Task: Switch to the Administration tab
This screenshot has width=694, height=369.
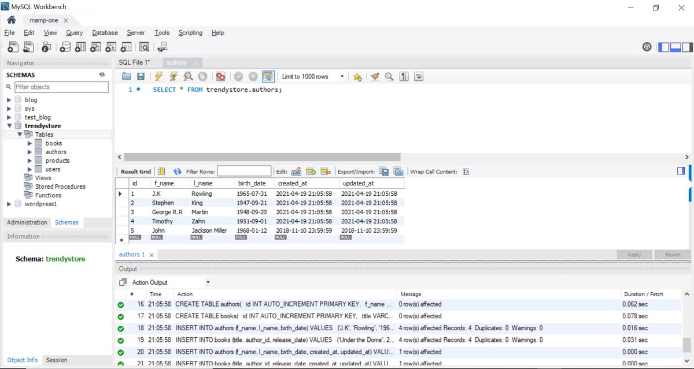Action: point(27,222)
